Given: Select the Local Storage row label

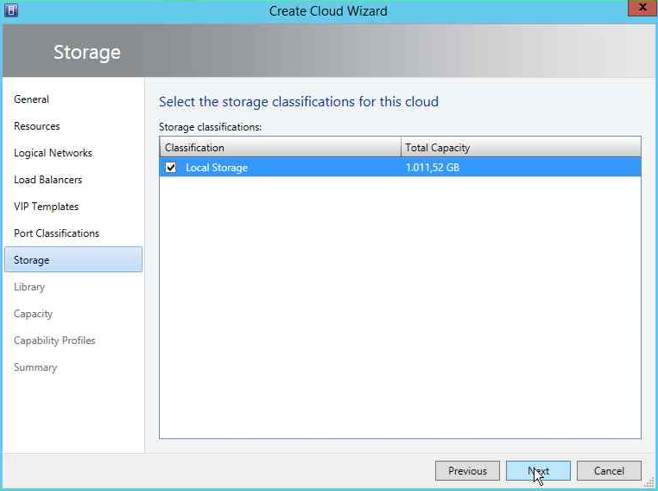Looking at the screenshot, I should [217, 168].
